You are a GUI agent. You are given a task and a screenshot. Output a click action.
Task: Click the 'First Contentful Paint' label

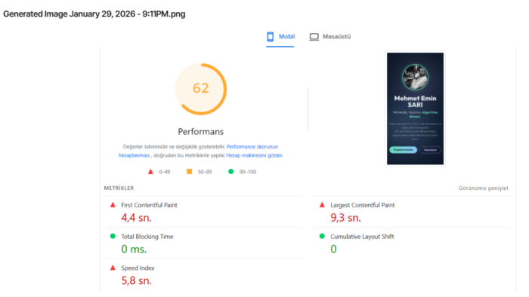[149, 205]
